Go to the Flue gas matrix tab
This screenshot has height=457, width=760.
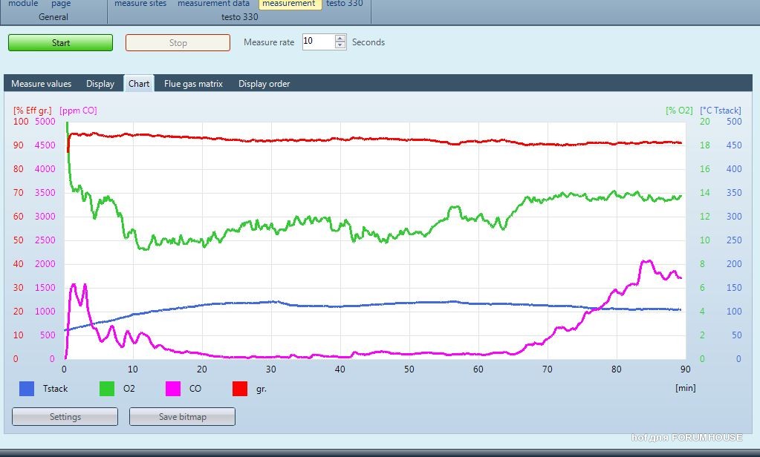pyautogui.click(x=193, y=84)
